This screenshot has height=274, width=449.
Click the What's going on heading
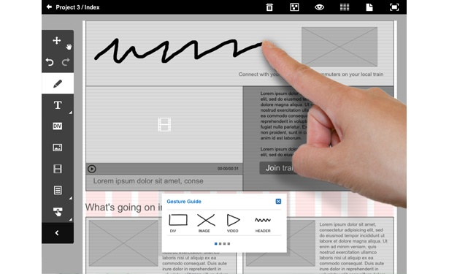point(123,208)
